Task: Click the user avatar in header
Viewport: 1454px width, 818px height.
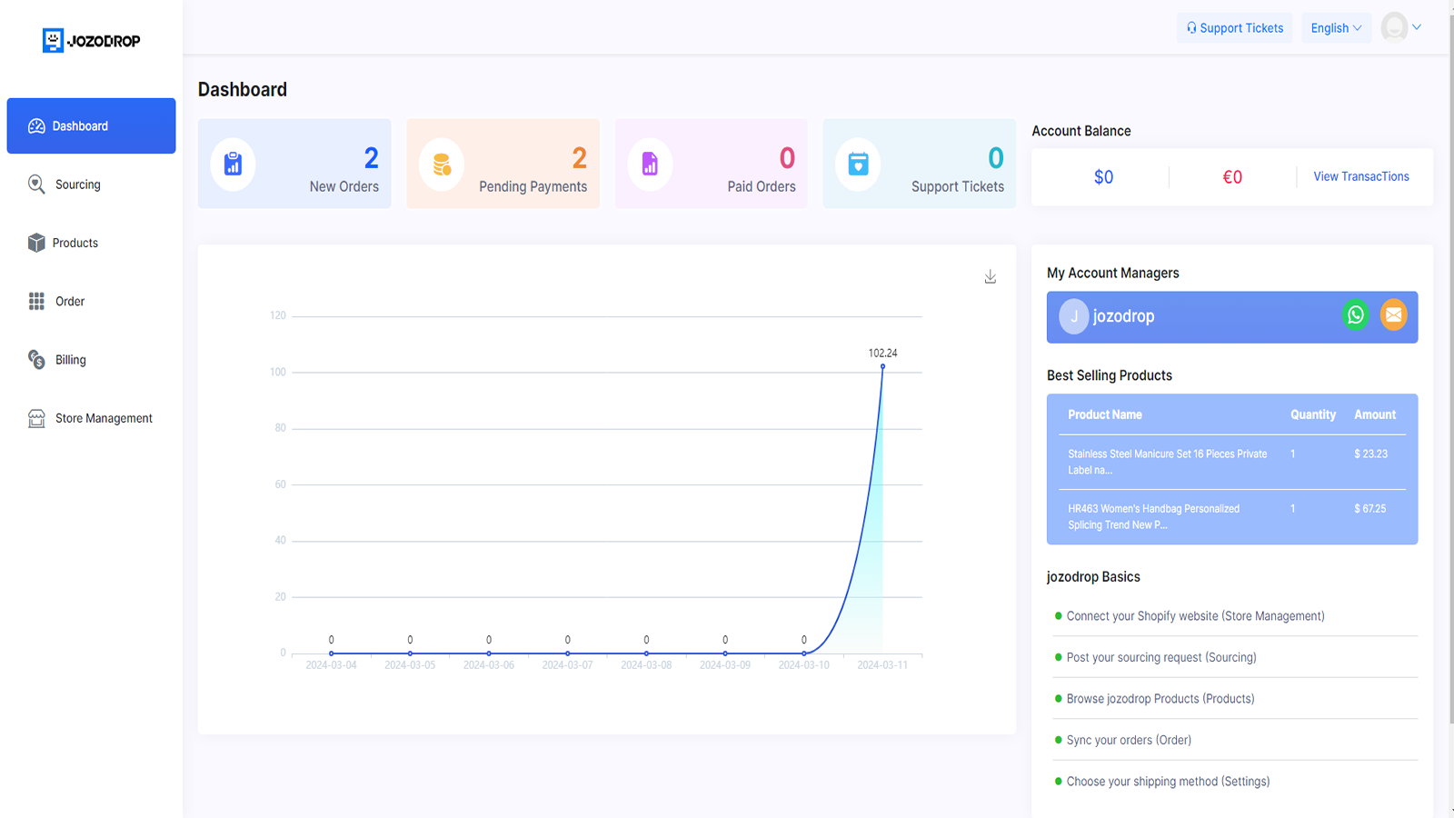Action: (x=1394, y=27)
